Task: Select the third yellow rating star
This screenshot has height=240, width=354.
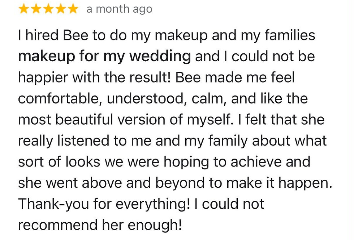Action: pos(48,9)
